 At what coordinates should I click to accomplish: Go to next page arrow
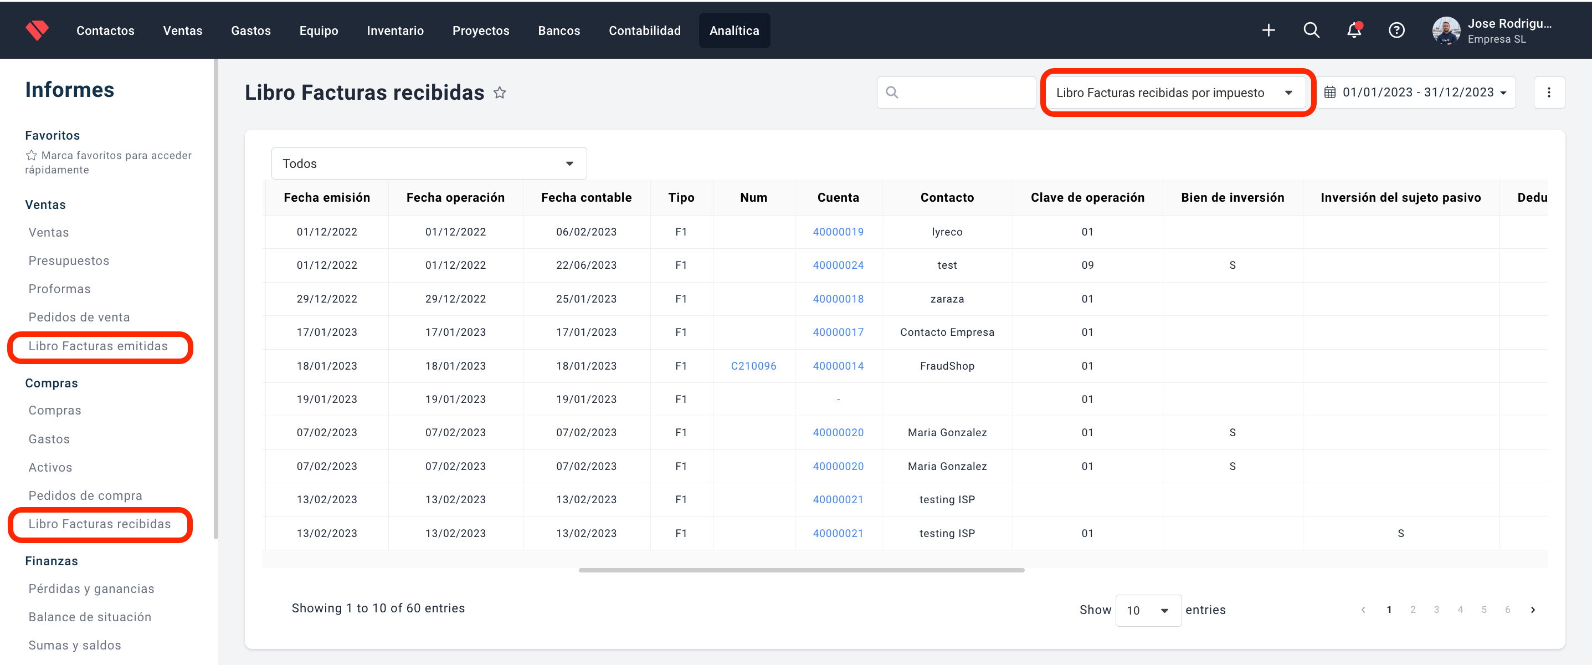(x=1533, y=610)
